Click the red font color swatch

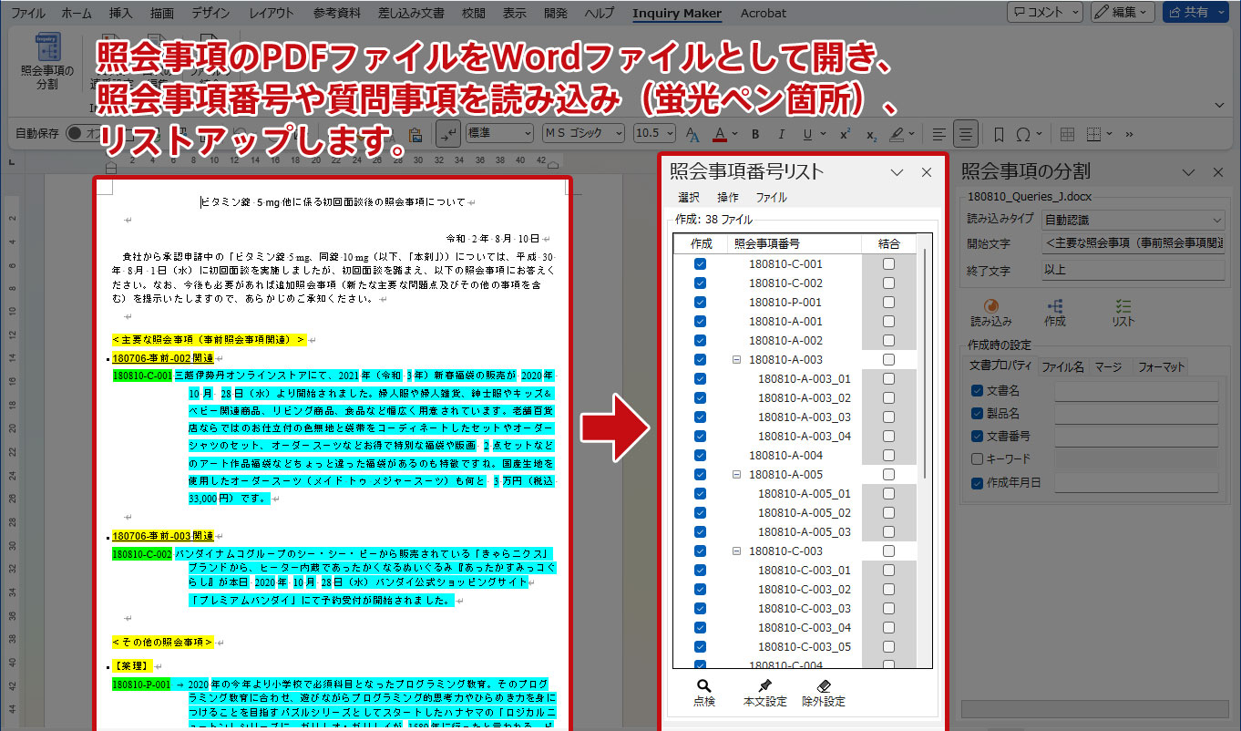pyautogui.click(x=719, y=134)
